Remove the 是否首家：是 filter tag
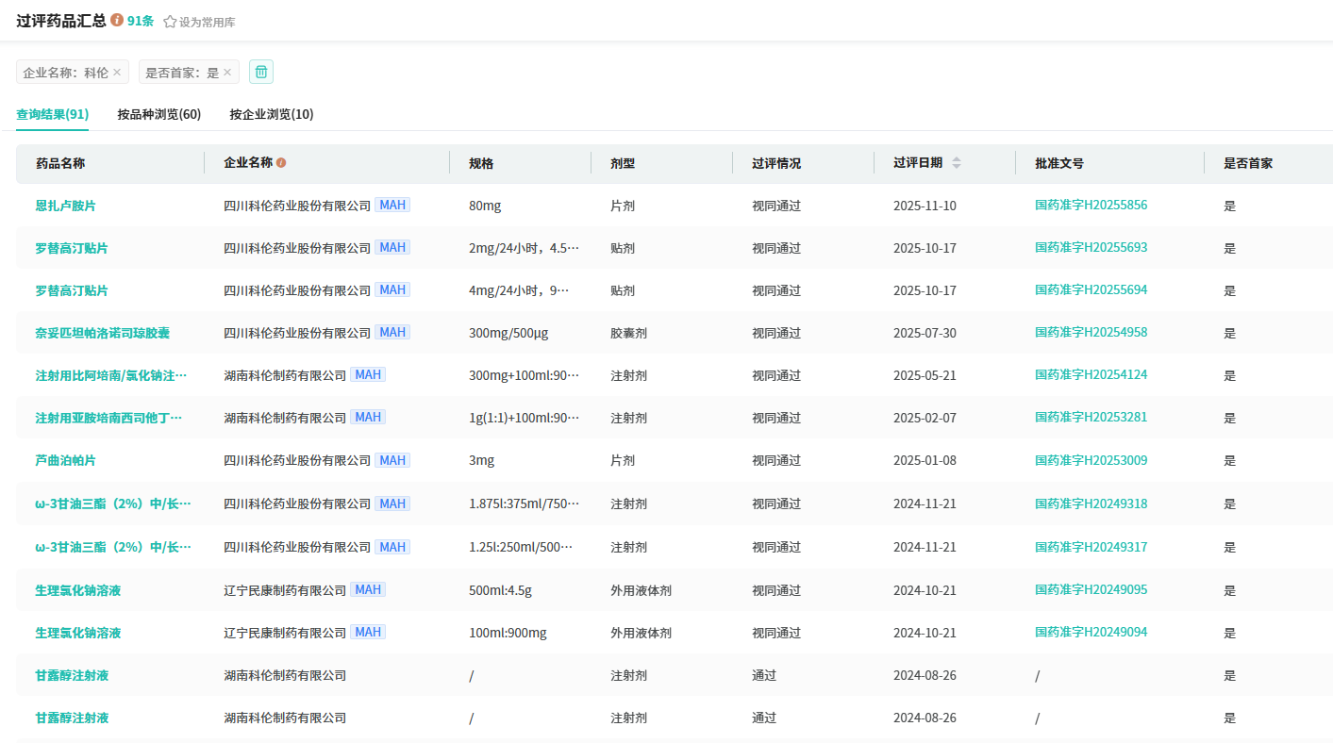Screen dimensions: 1333x743 pos(227,73)
